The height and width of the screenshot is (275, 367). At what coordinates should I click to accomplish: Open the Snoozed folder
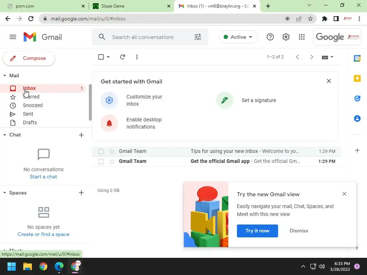[43, 106]
